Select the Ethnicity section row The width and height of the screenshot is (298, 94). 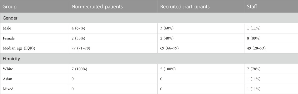pos(149,59)
